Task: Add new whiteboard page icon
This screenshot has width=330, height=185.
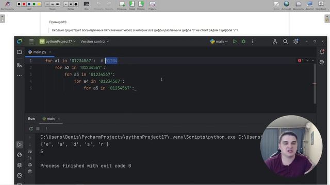Action: (122, 5)
